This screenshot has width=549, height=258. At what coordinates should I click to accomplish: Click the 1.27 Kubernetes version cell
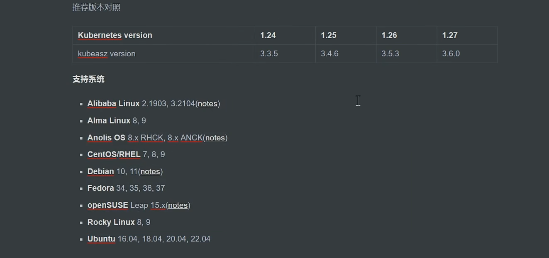point(450,35)
